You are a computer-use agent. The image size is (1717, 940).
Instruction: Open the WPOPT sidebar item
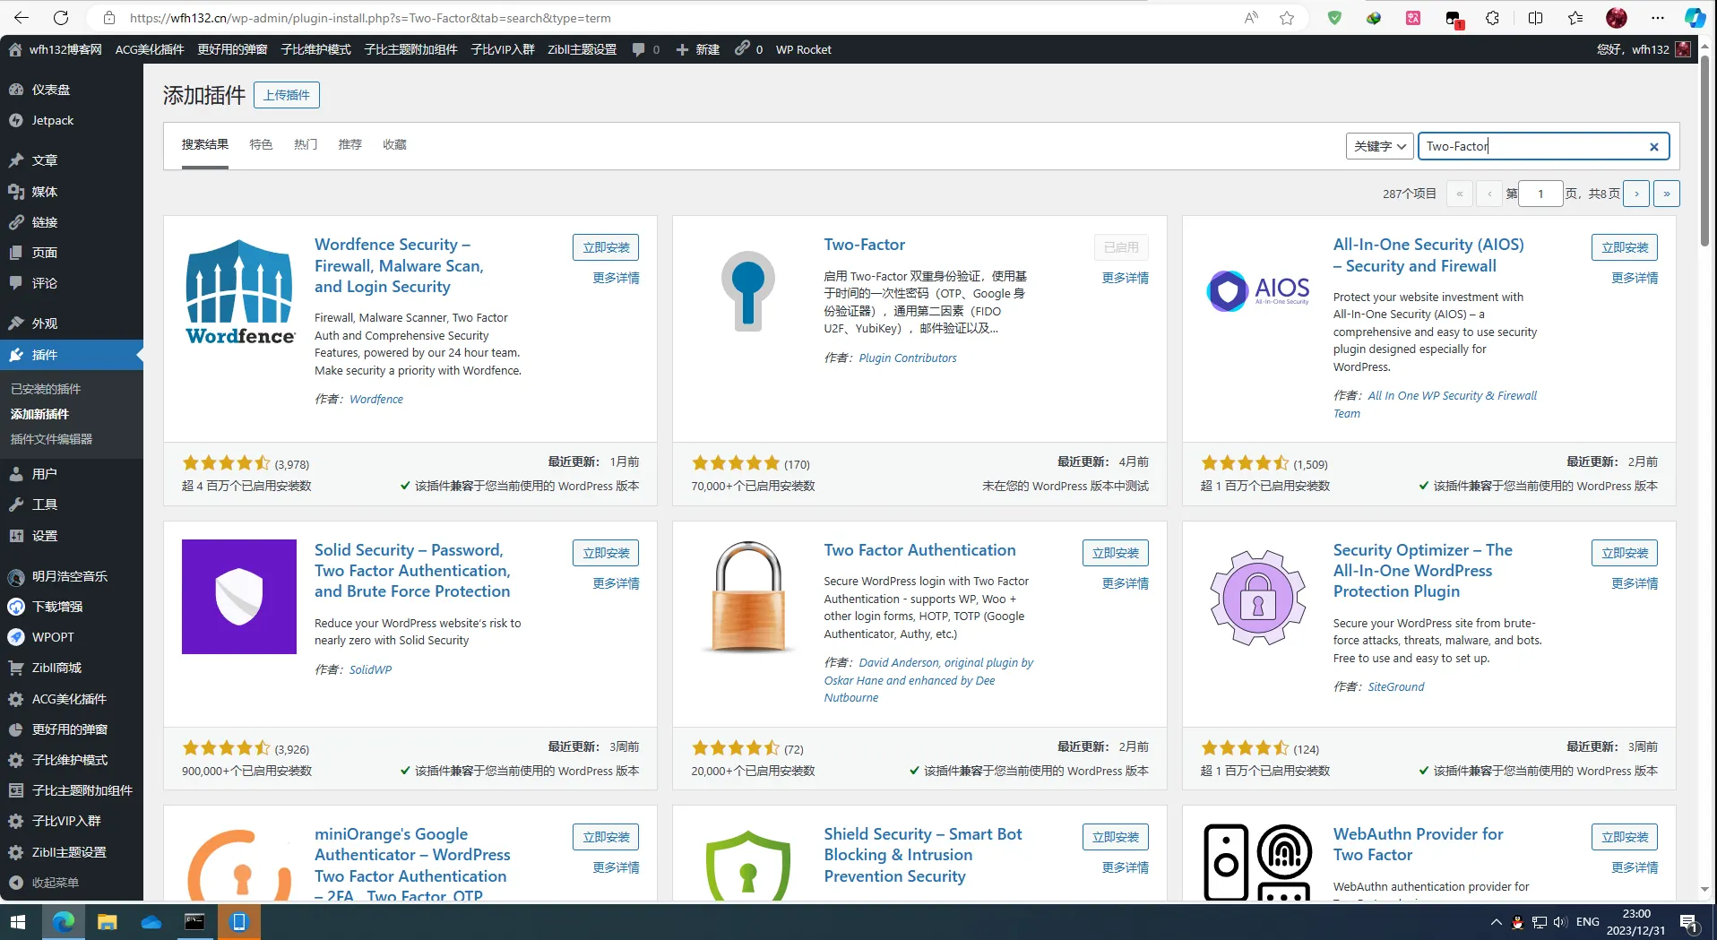[x=53, y=637]
